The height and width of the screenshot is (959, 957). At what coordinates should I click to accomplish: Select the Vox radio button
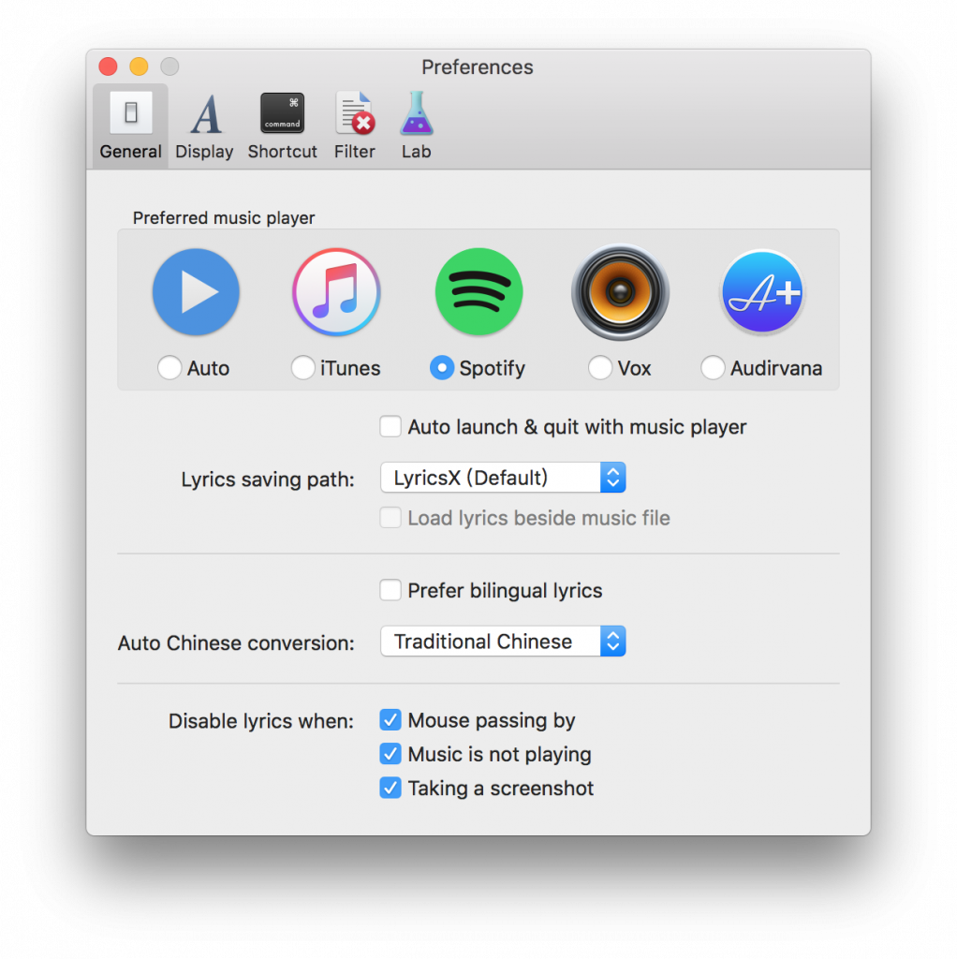pos(600,367)
